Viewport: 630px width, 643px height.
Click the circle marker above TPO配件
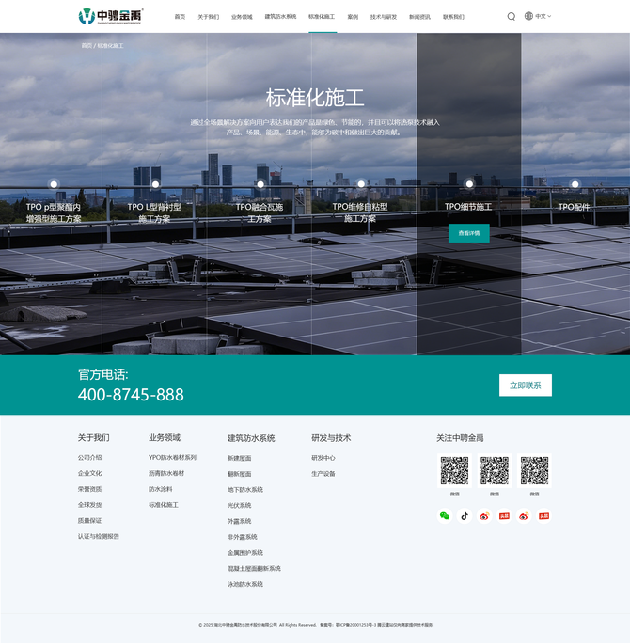pyautogui.click(x=575, y=184)
